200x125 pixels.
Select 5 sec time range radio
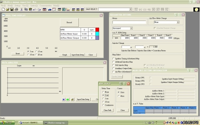28,51
